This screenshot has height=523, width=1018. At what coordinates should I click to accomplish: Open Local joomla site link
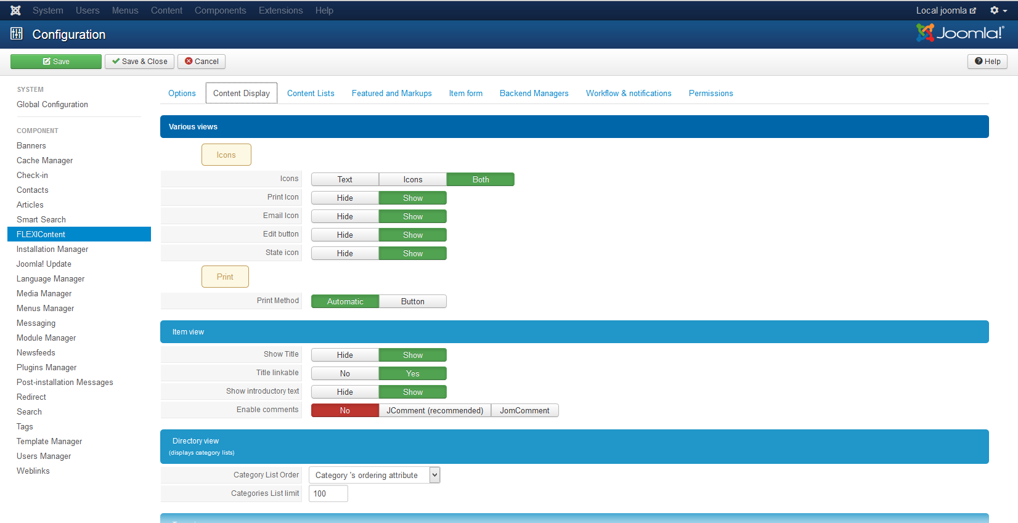tap(945, 10)
